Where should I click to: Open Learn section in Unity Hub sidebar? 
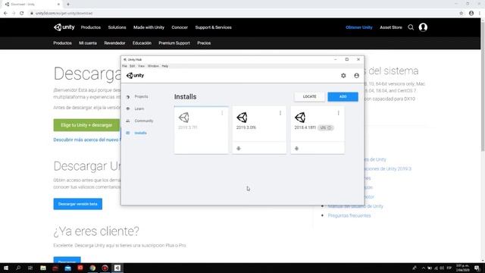pyautogui.click(x=139, y=108)
